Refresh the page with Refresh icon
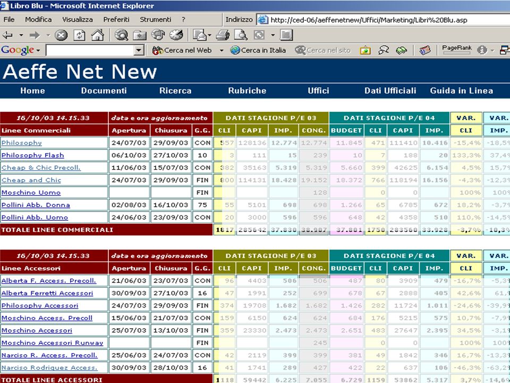 point(79,35)
